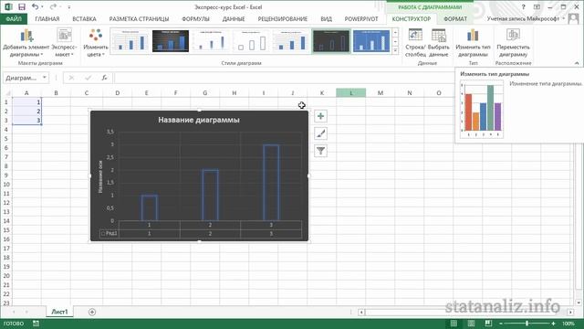Switch to Page Layout view

coord(471,324)
